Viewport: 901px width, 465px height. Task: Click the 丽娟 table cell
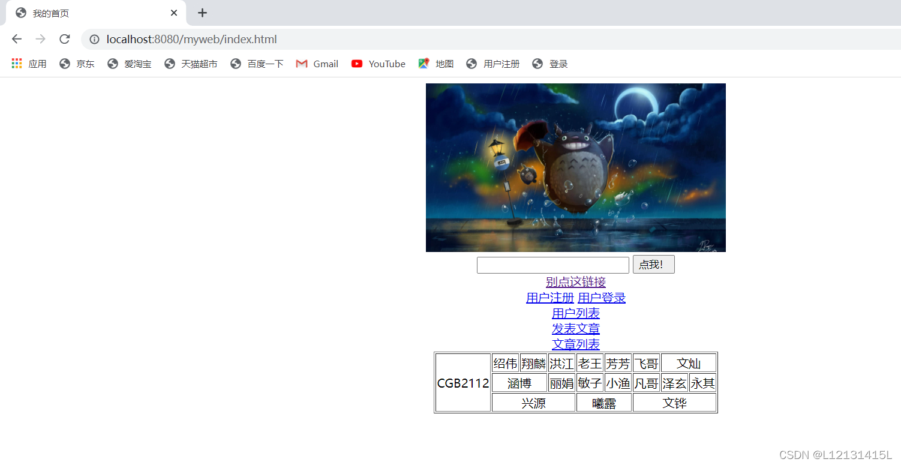coord(561,383)
